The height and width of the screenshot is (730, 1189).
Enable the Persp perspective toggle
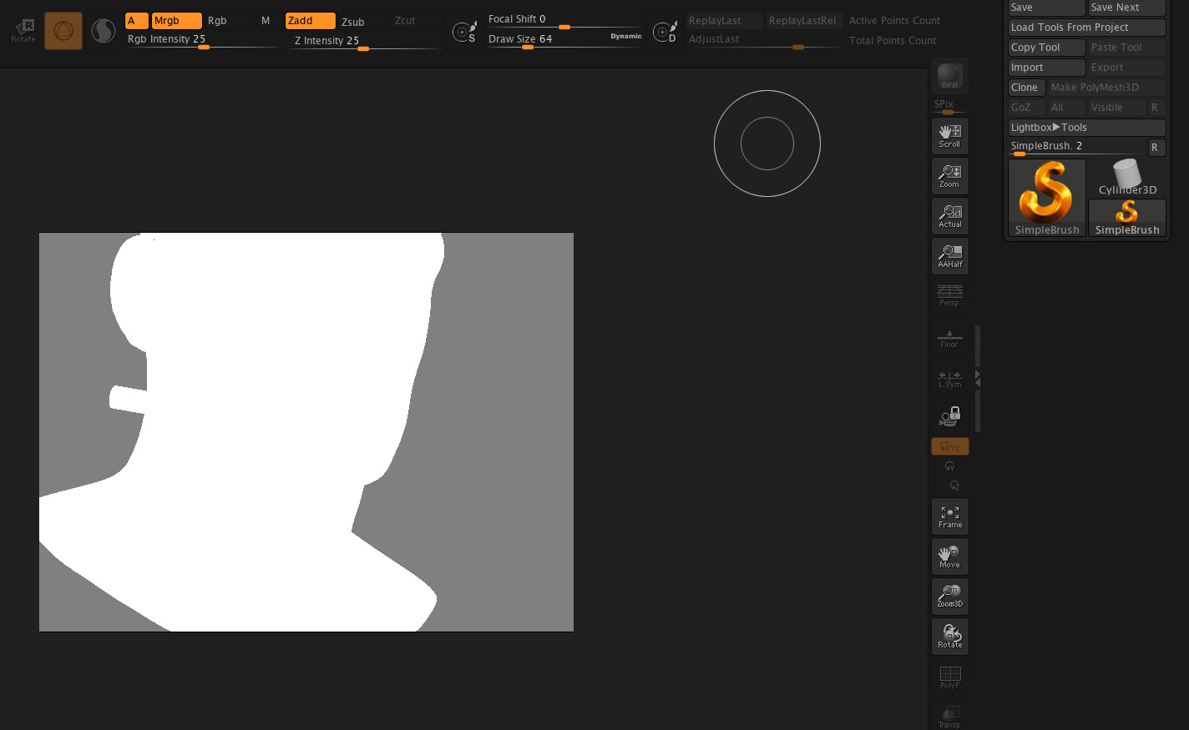(949, 295)
